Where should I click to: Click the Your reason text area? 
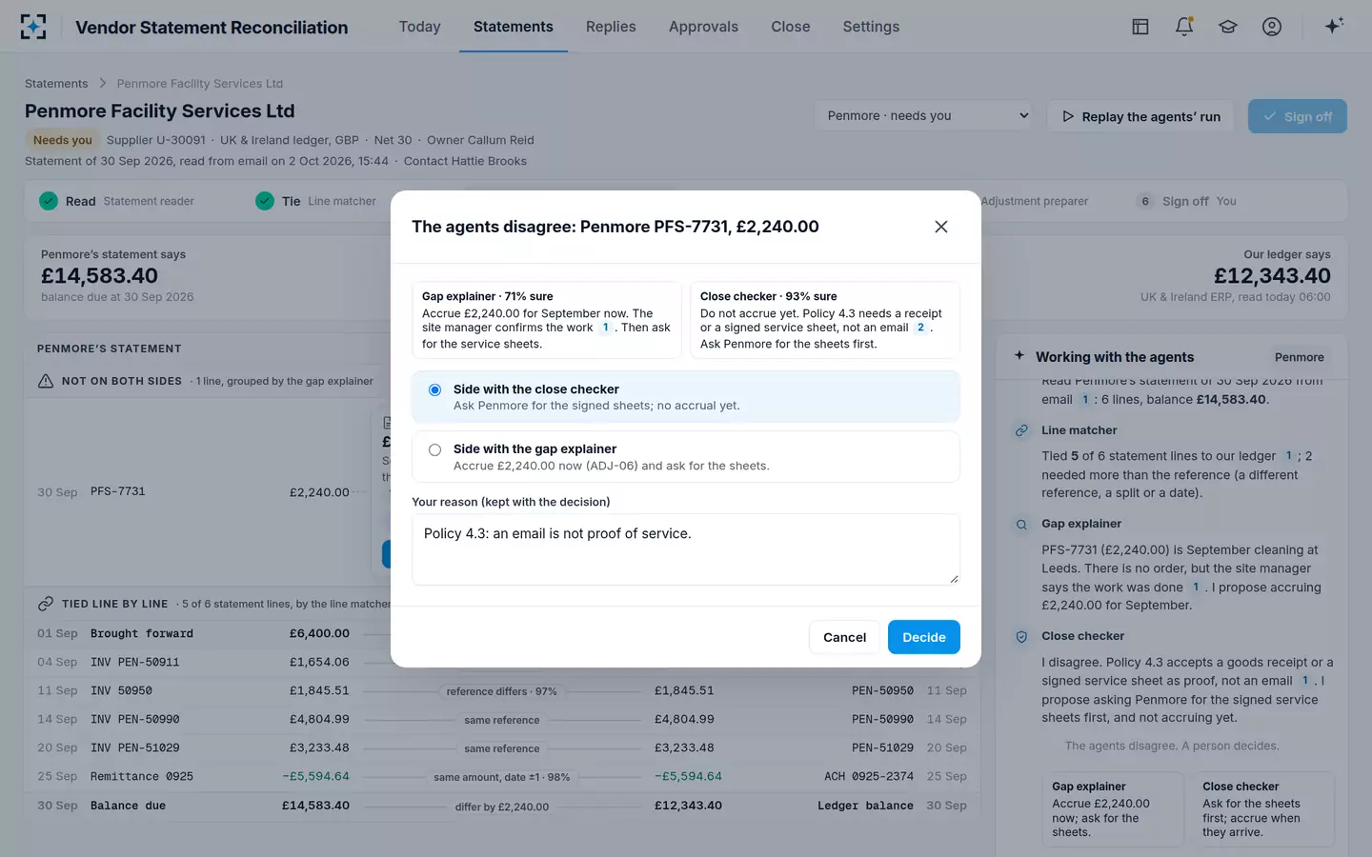click(x=686, y=549)
